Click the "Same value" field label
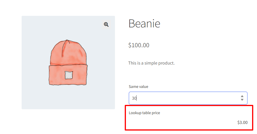This screenshot has height=134, width=257. click(138, 87)
